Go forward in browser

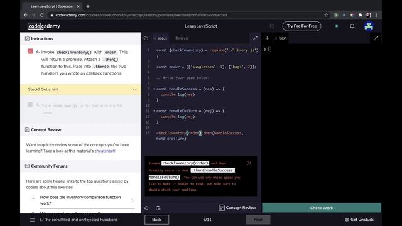click(x=33, y=15)
